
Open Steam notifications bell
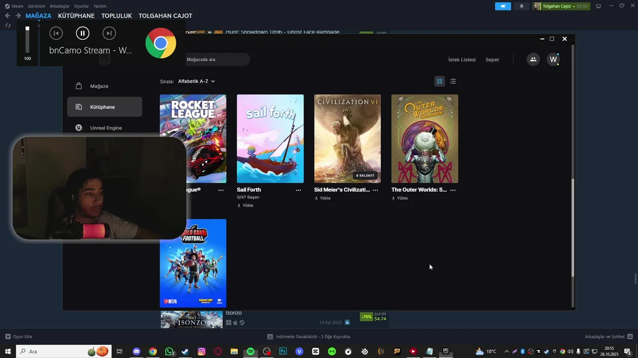(x=521, y=6)
